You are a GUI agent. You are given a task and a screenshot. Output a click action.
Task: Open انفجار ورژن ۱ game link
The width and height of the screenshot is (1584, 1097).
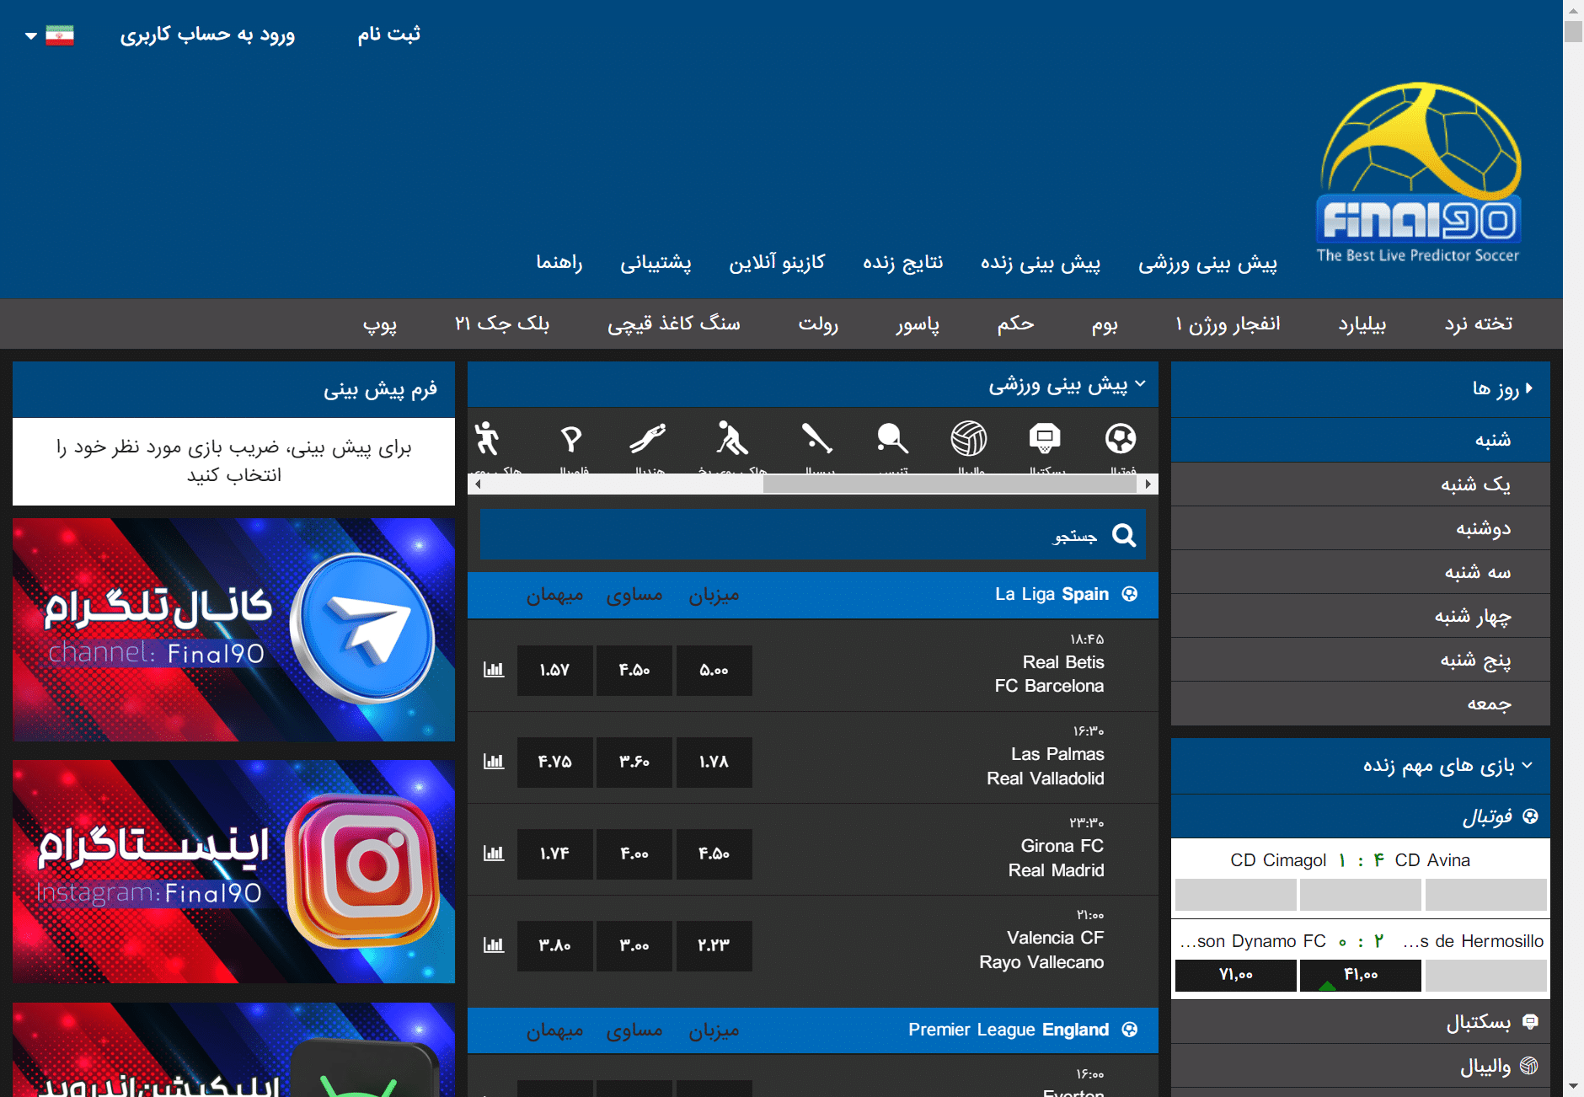pyautogui.click(x=1228, y=324)
